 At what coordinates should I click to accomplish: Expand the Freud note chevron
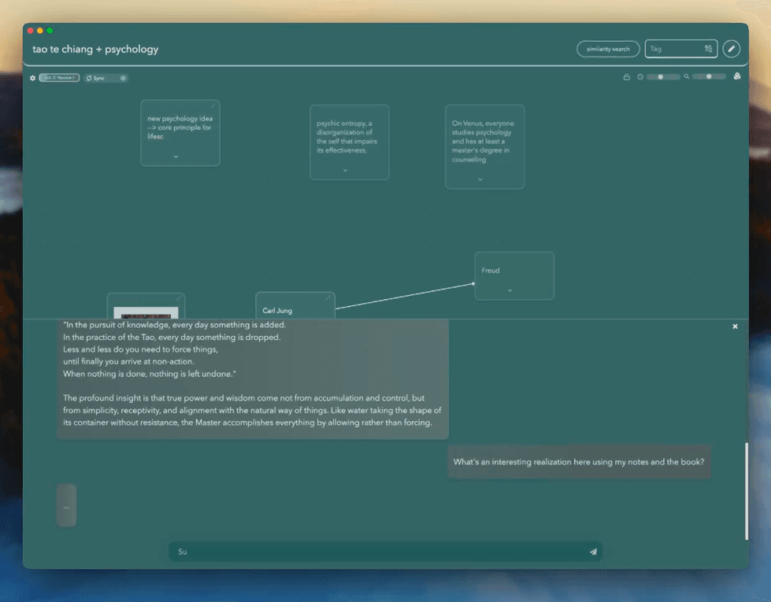coord(510,290)
